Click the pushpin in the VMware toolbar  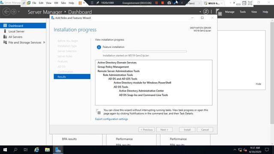coord(24,3)
